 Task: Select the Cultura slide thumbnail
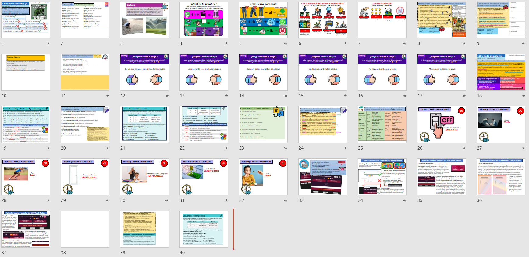144,20
